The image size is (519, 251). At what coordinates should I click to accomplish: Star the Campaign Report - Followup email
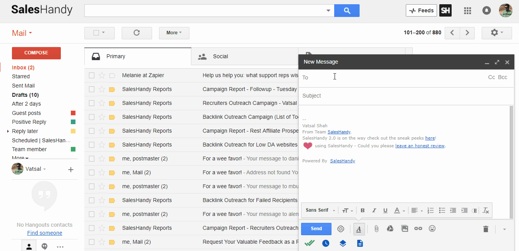tap(102, 89)
